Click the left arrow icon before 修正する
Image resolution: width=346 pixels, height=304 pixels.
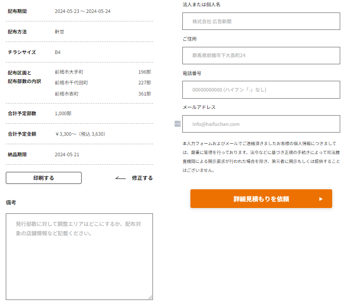120,178
